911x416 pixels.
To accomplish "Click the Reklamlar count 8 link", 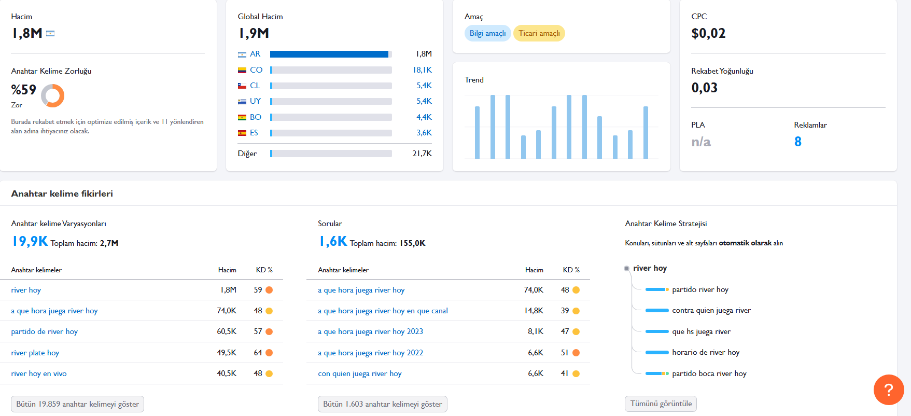I will click(798, 142).
